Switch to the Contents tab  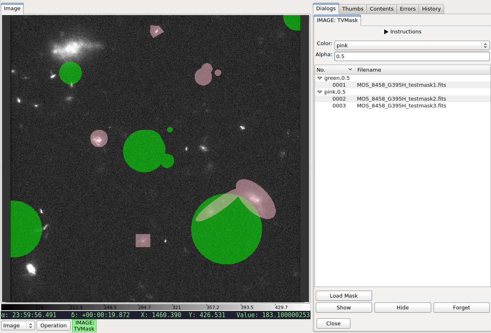tap(382, 9)
